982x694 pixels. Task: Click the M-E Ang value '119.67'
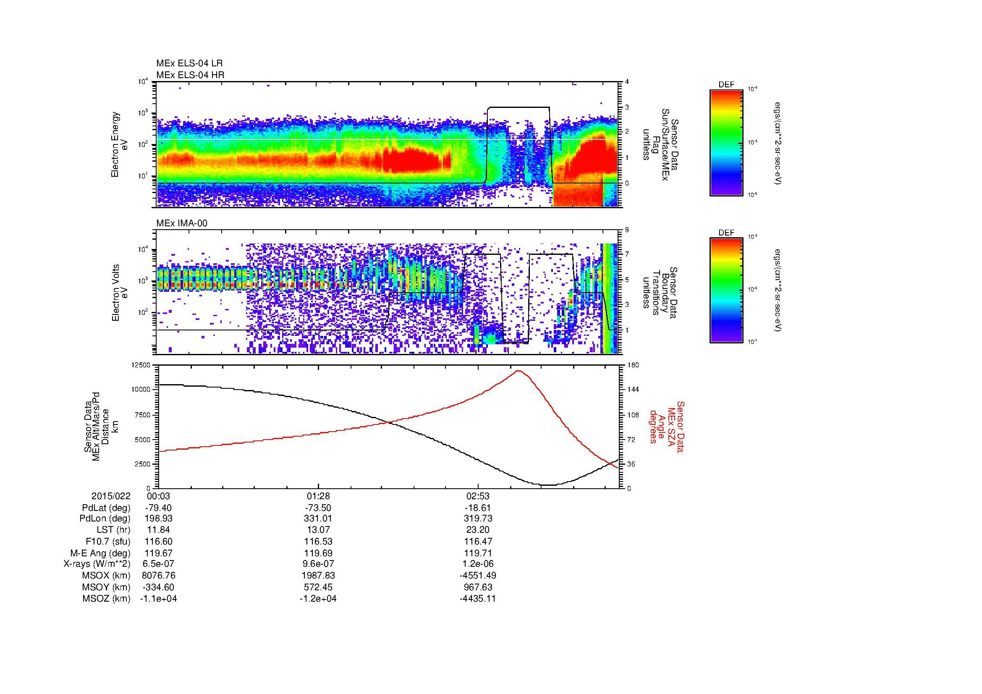[x=158, y=553]
